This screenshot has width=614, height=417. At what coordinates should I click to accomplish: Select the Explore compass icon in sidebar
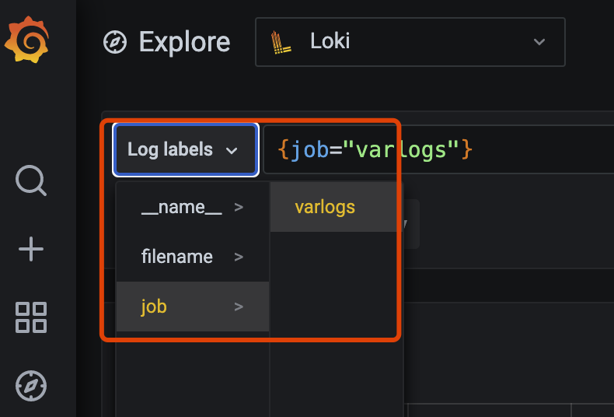tap(31, 385)
